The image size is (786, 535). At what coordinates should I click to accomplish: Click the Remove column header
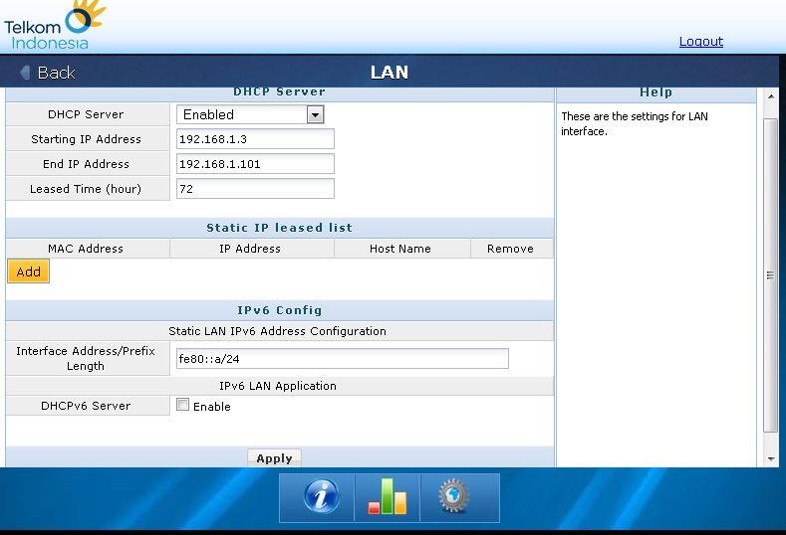point(510,249)
